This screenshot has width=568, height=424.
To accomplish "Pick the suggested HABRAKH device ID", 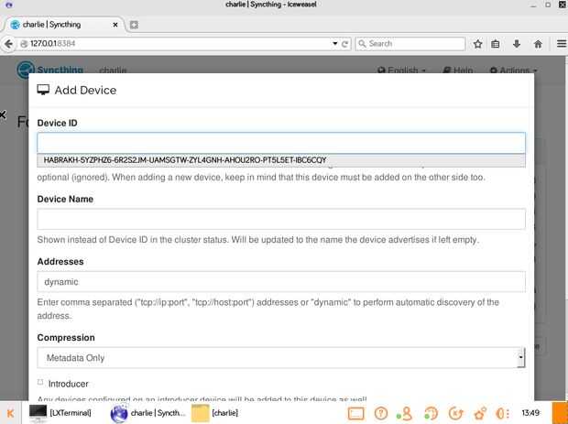I will click(x=281, y=160).
